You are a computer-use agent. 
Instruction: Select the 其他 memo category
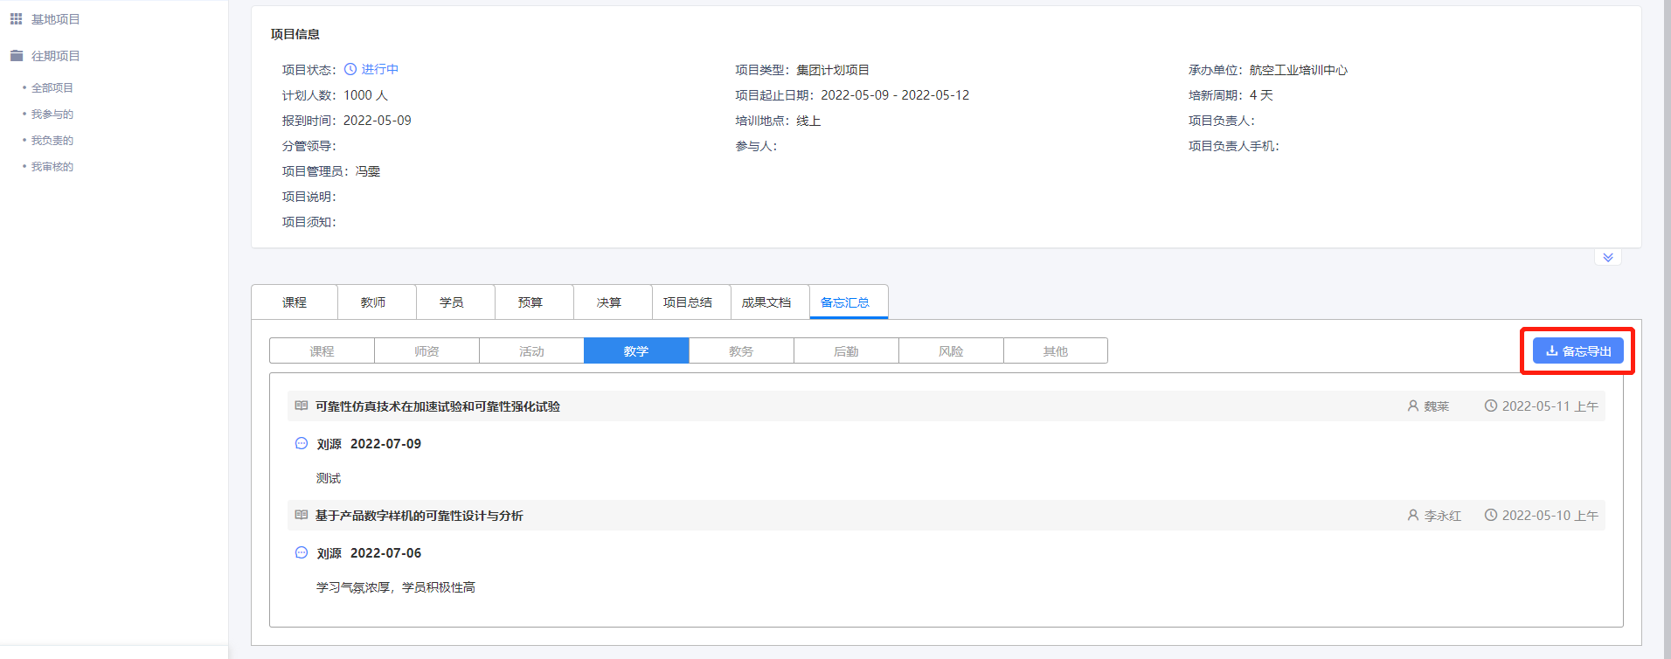click(x=1056, y=350)
